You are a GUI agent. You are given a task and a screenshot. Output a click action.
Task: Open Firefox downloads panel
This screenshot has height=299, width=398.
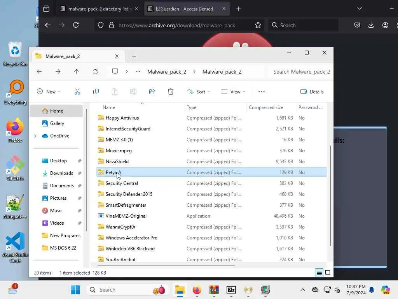click(371, 25)
